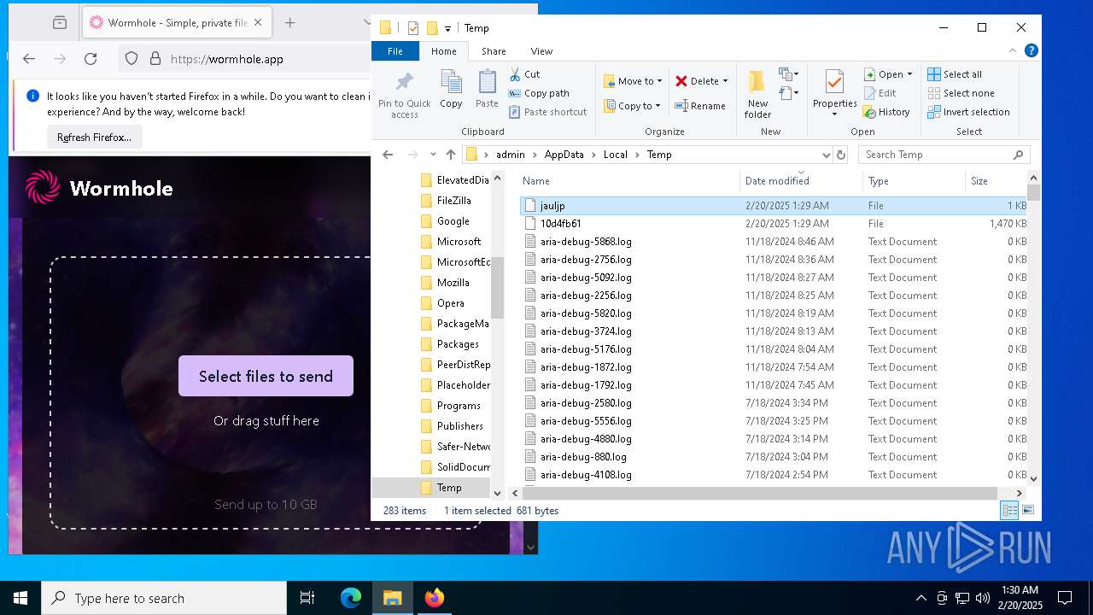The width and height of the screenshot is (1093, 615).
Task: Switch to large icons view layout
Action: pos(1028,510)
